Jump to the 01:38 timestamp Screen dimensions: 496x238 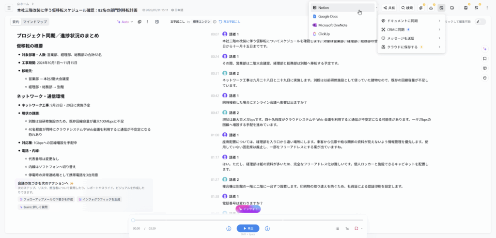215,196
